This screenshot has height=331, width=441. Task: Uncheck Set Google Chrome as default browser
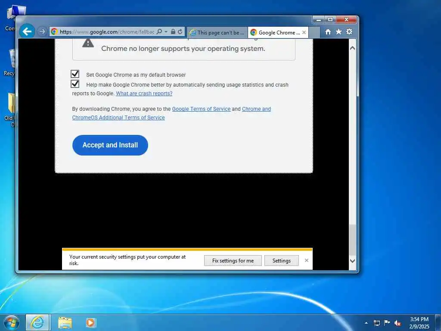(x=75, y=74)
